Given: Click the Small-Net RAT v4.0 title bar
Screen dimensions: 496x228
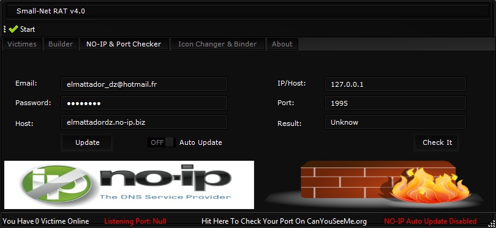Looking at the screenshot, I should (x=248, y=11).
